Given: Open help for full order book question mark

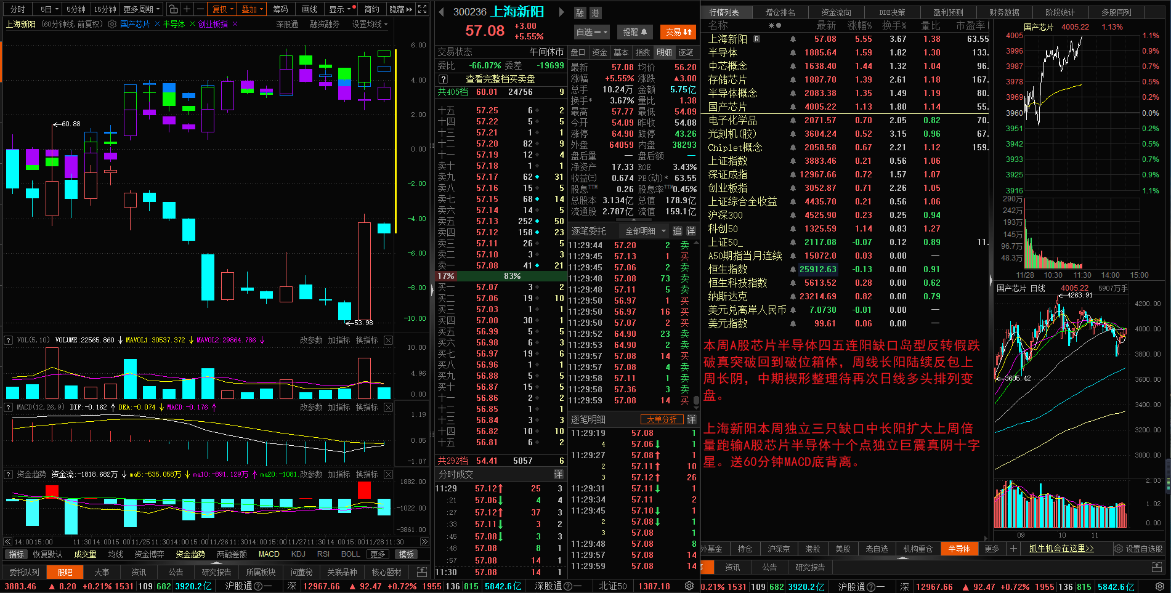Looking at the screenshot, I should click(443, 79).
